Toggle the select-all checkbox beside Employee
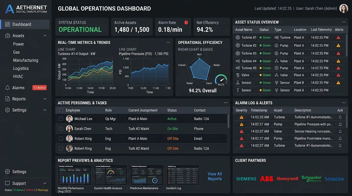 tap(61, 110)
